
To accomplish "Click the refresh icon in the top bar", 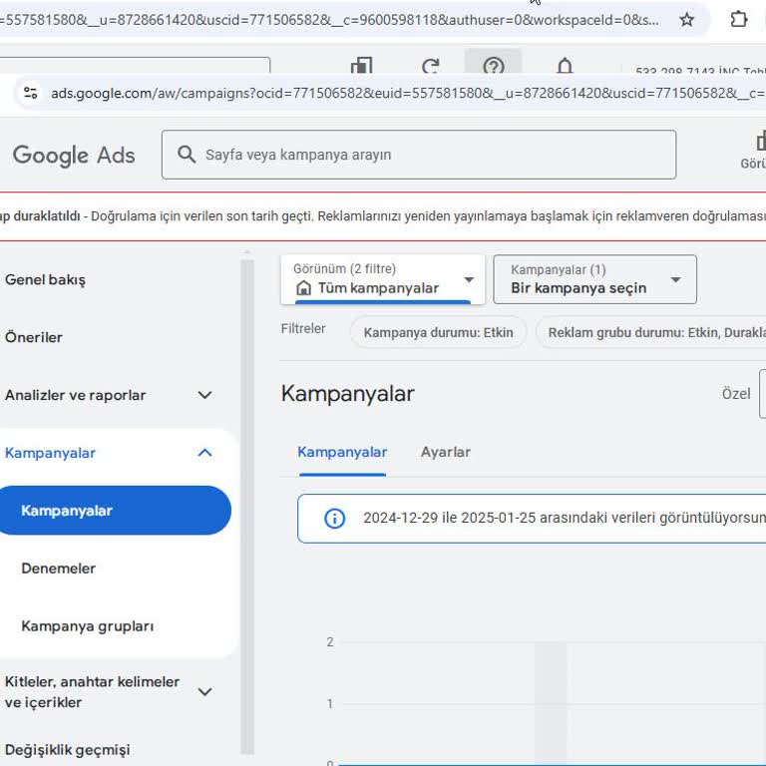I will coord(431,66).
